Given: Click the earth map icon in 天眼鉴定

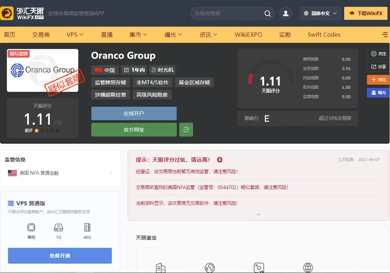Looking at the screenshot, I should (x=210, y=268).
